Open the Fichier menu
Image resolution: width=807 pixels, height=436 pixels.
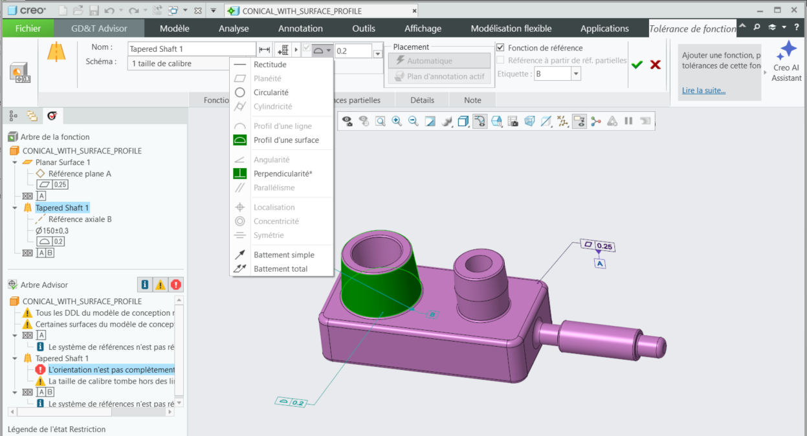tap(28, 28)
